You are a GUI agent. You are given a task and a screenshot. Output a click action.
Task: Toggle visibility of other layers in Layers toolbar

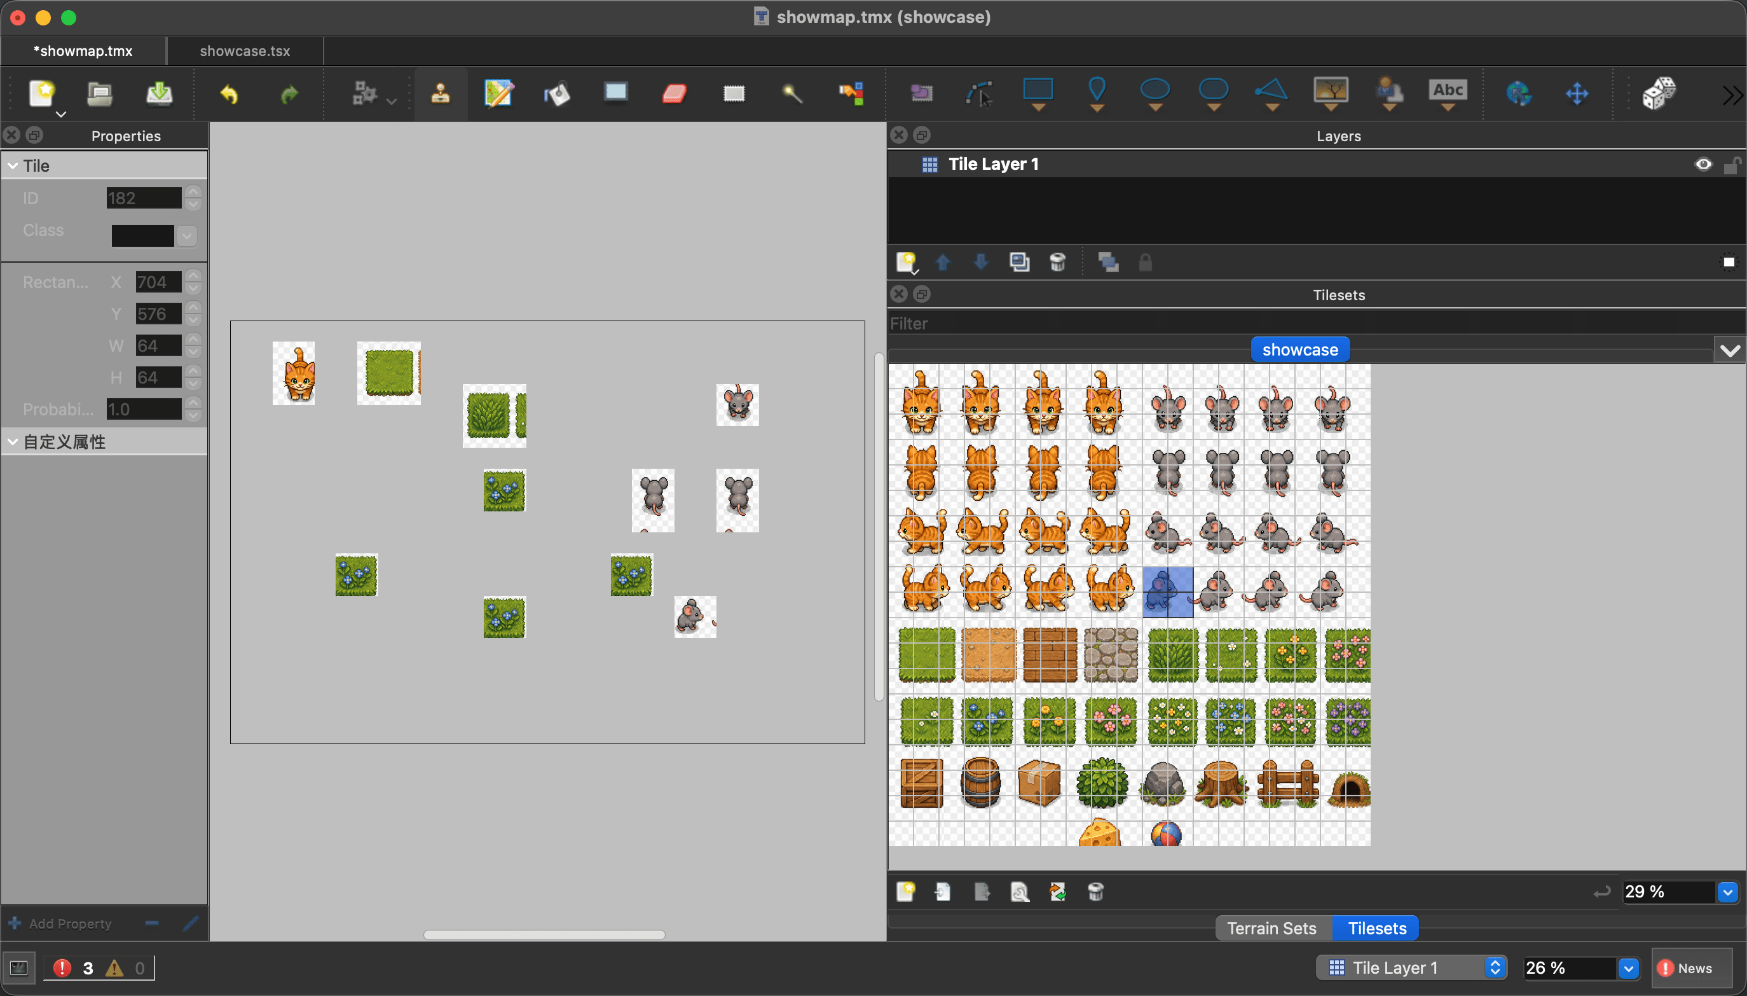pos(1107,262)
